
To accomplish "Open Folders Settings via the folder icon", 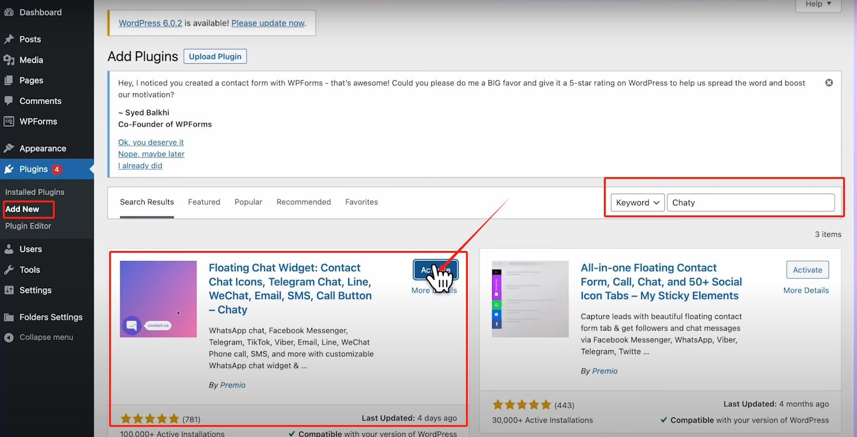I will point(9,317).
